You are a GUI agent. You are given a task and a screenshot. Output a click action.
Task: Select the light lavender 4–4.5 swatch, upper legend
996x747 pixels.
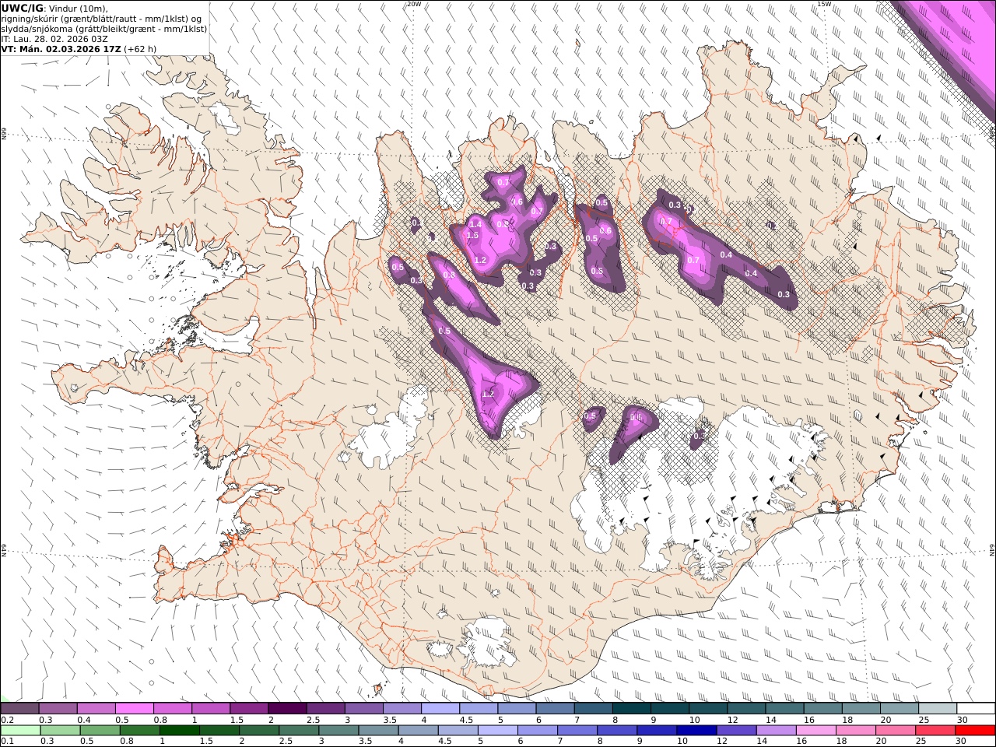(440, 709)
